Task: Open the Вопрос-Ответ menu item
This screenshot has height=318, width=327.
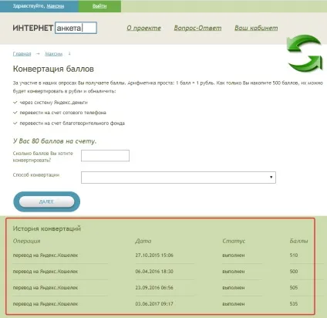Action: (197, 28)
